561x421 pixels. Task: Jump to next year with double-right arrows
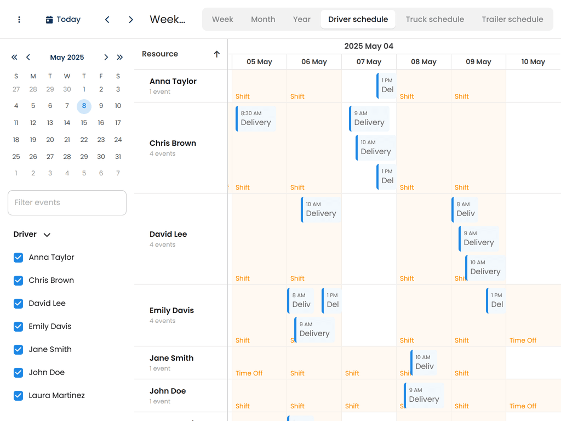point(120,57)
